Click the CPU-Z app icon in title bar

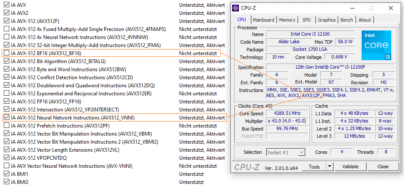[235, 8]
